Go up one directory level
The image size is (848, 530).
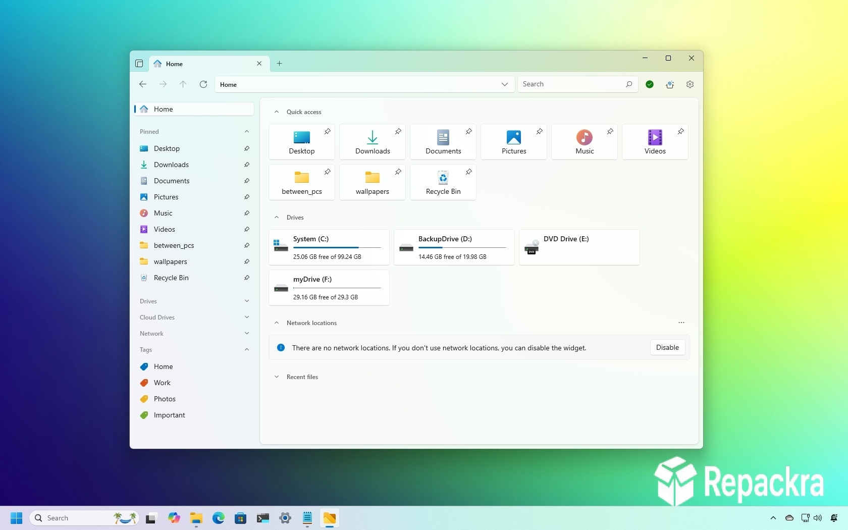(183, 84)
